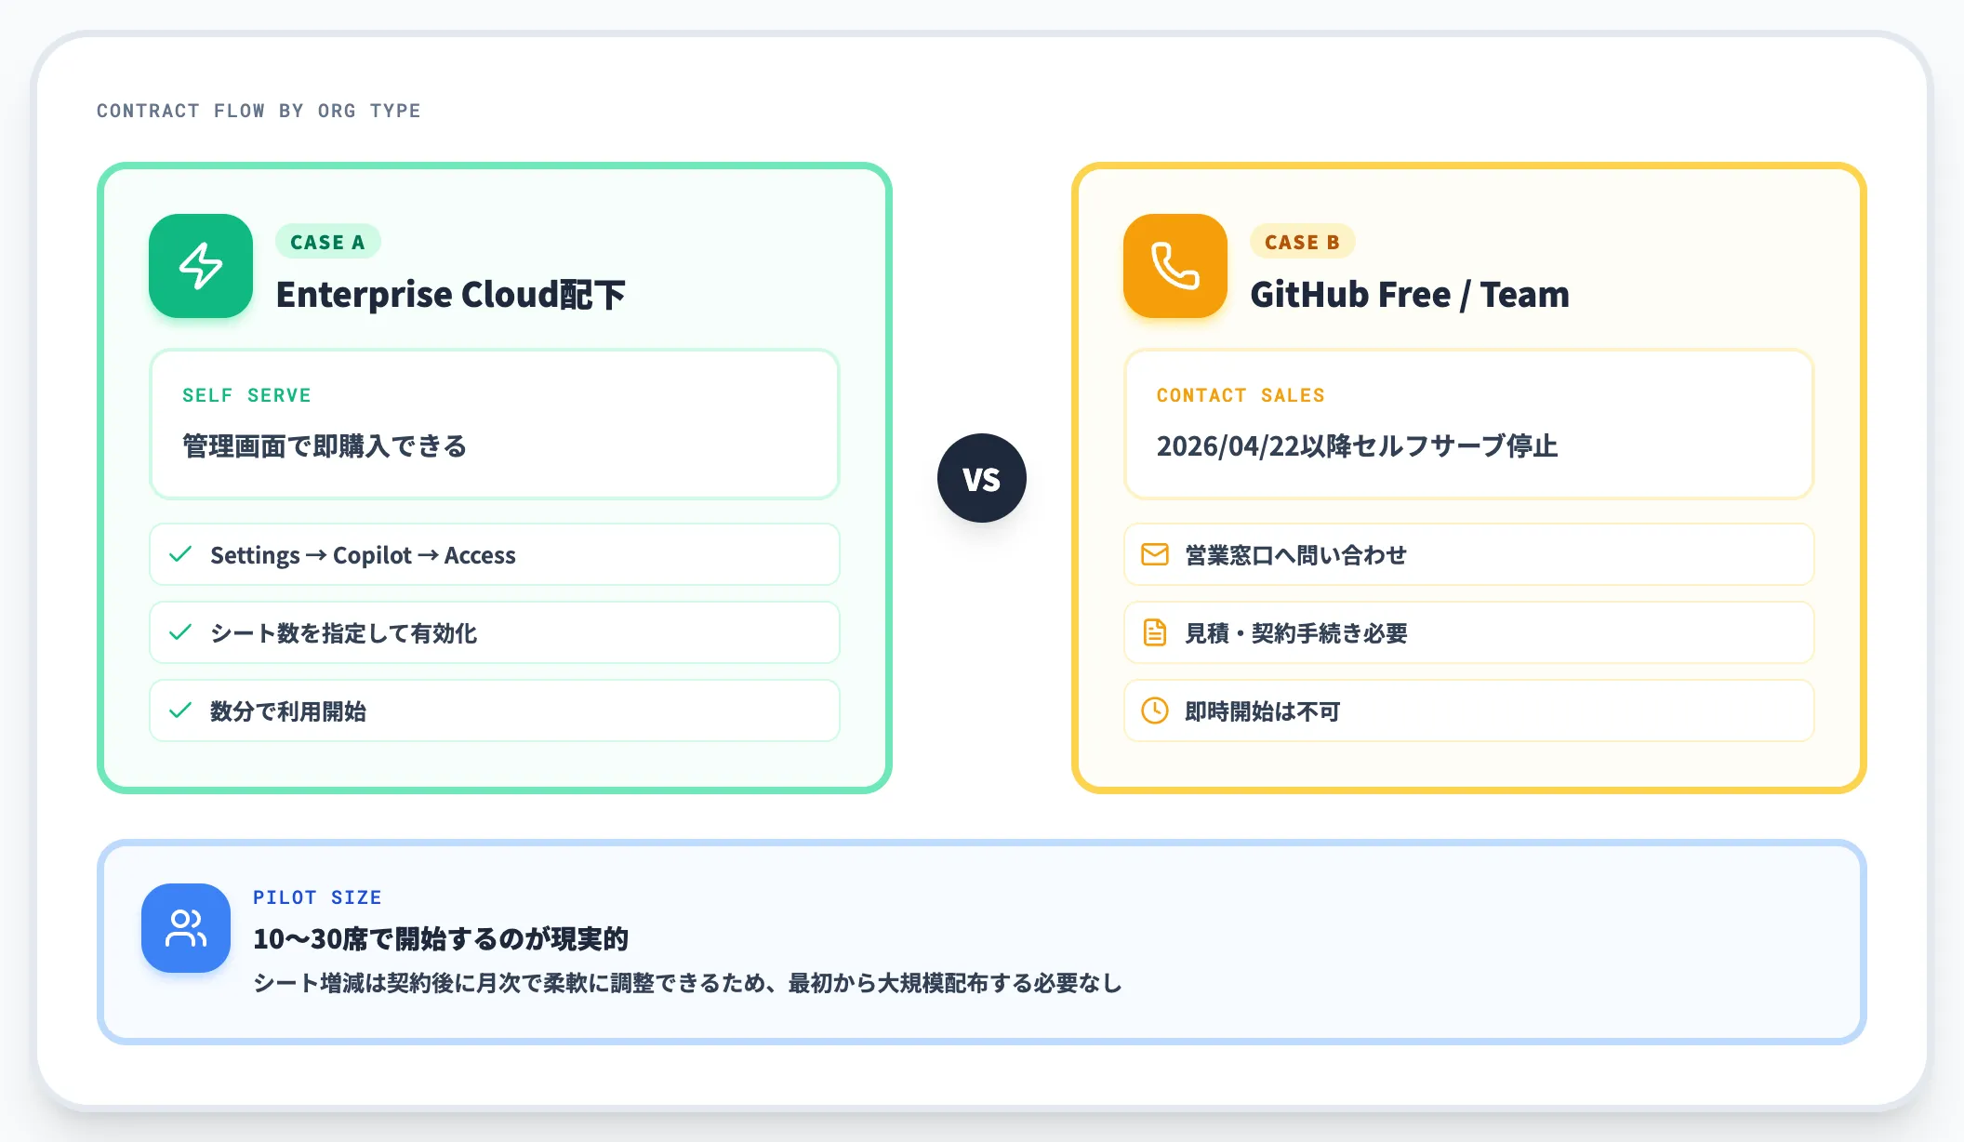The width and height of the screenshot is (1964, 1142).
Task: Click the CASE A badge
Action: 327,242
